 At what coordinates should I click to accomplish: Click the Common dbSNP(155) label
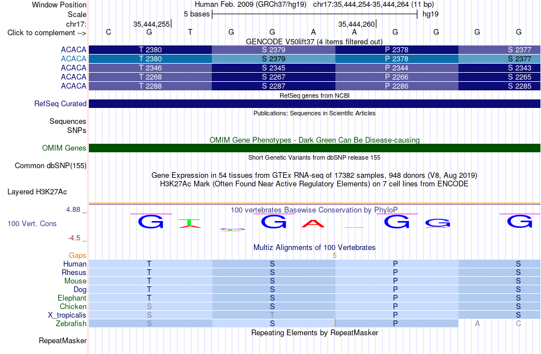click(51, 166)
